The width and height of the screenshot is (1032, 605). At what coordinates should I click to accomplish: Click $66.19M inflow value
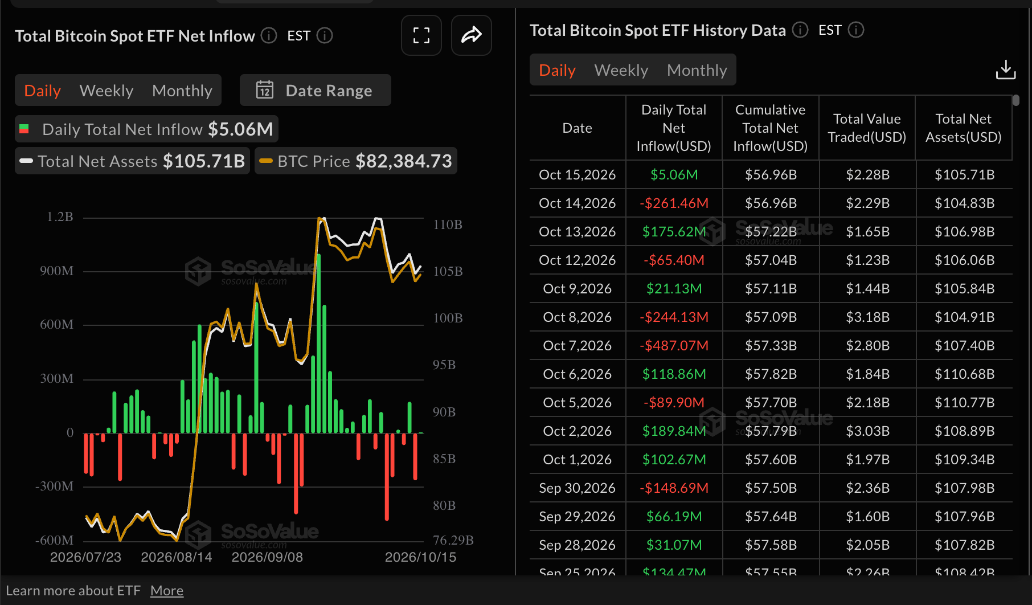click(674, 516)
